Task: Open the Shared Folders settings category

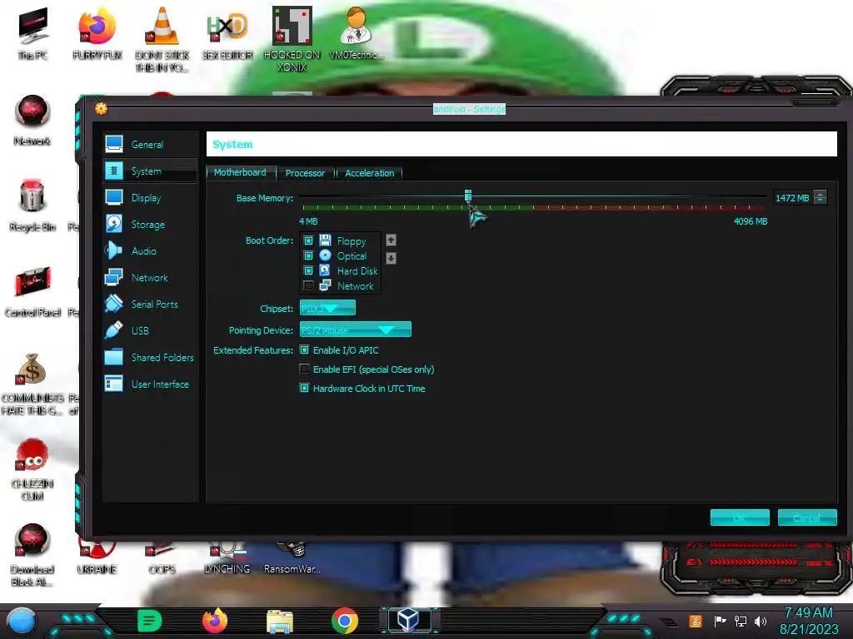Action: (x=150, y=358)
